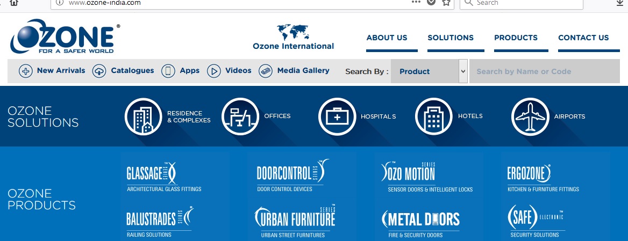Click Security Solutions text
The width and height of the screenshot is (628, 241).
534,235
